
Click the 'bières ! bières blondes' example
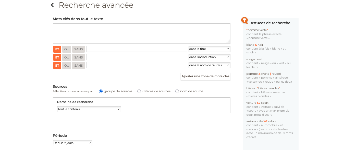click(263, 88)
